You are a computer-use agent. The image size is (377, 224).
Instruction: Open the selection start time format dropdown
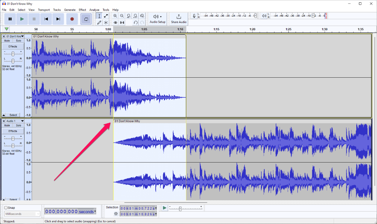pos(156,208)
